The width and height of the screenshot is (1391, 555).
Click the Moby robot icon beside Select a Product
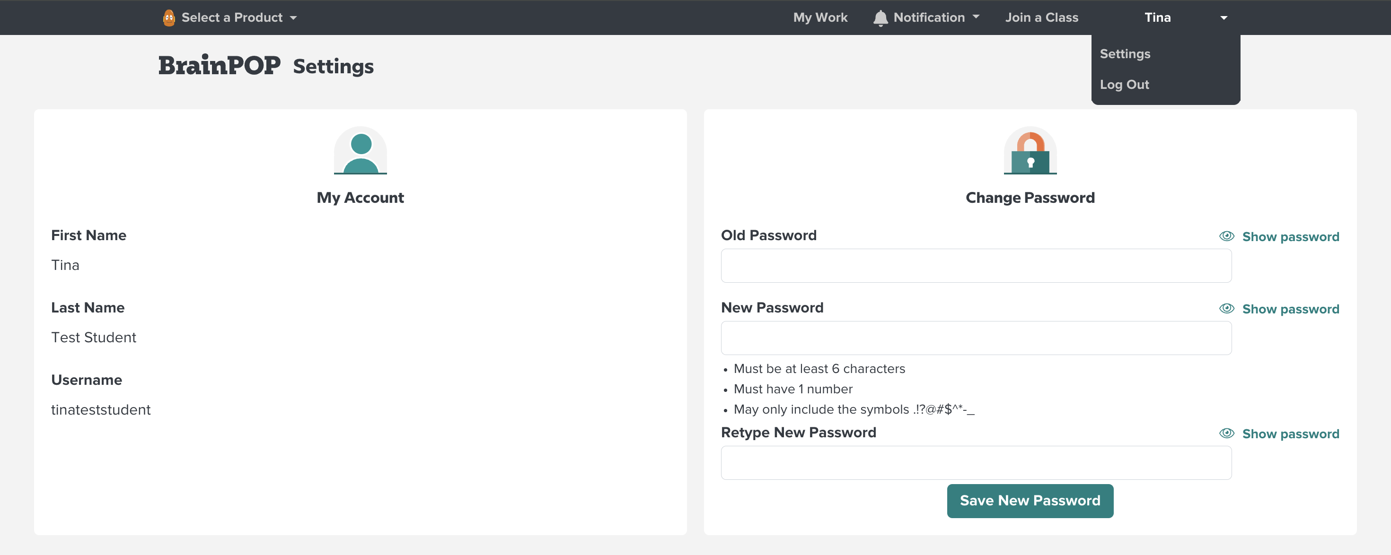(x=169, y=18)
